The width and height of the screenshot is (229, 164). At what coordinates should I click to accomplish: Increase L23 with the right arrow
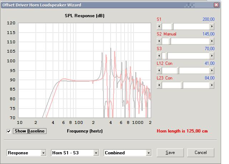[x=212, y=85]
